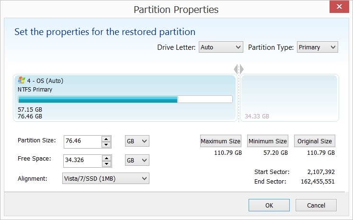Click the partition resize splitter handle
The image size is (353, 220).
point(239,69)
